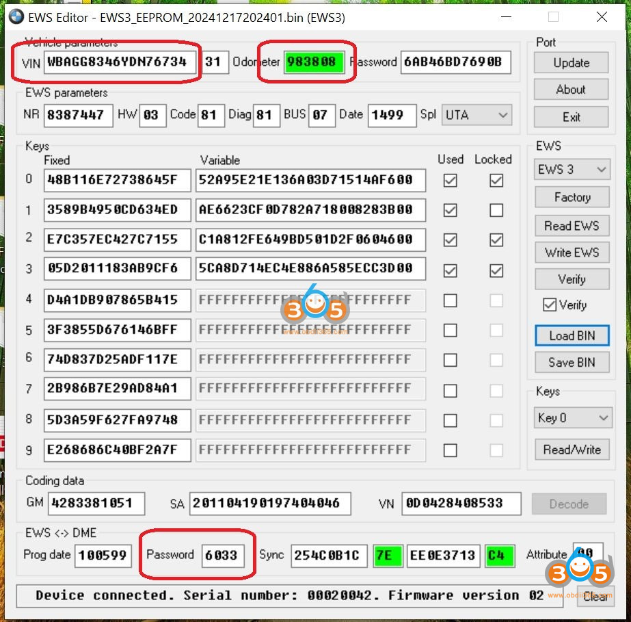Toggle Used checkbox for key 1
This screenshot has width=631, height=622.
tap(450, 210)
